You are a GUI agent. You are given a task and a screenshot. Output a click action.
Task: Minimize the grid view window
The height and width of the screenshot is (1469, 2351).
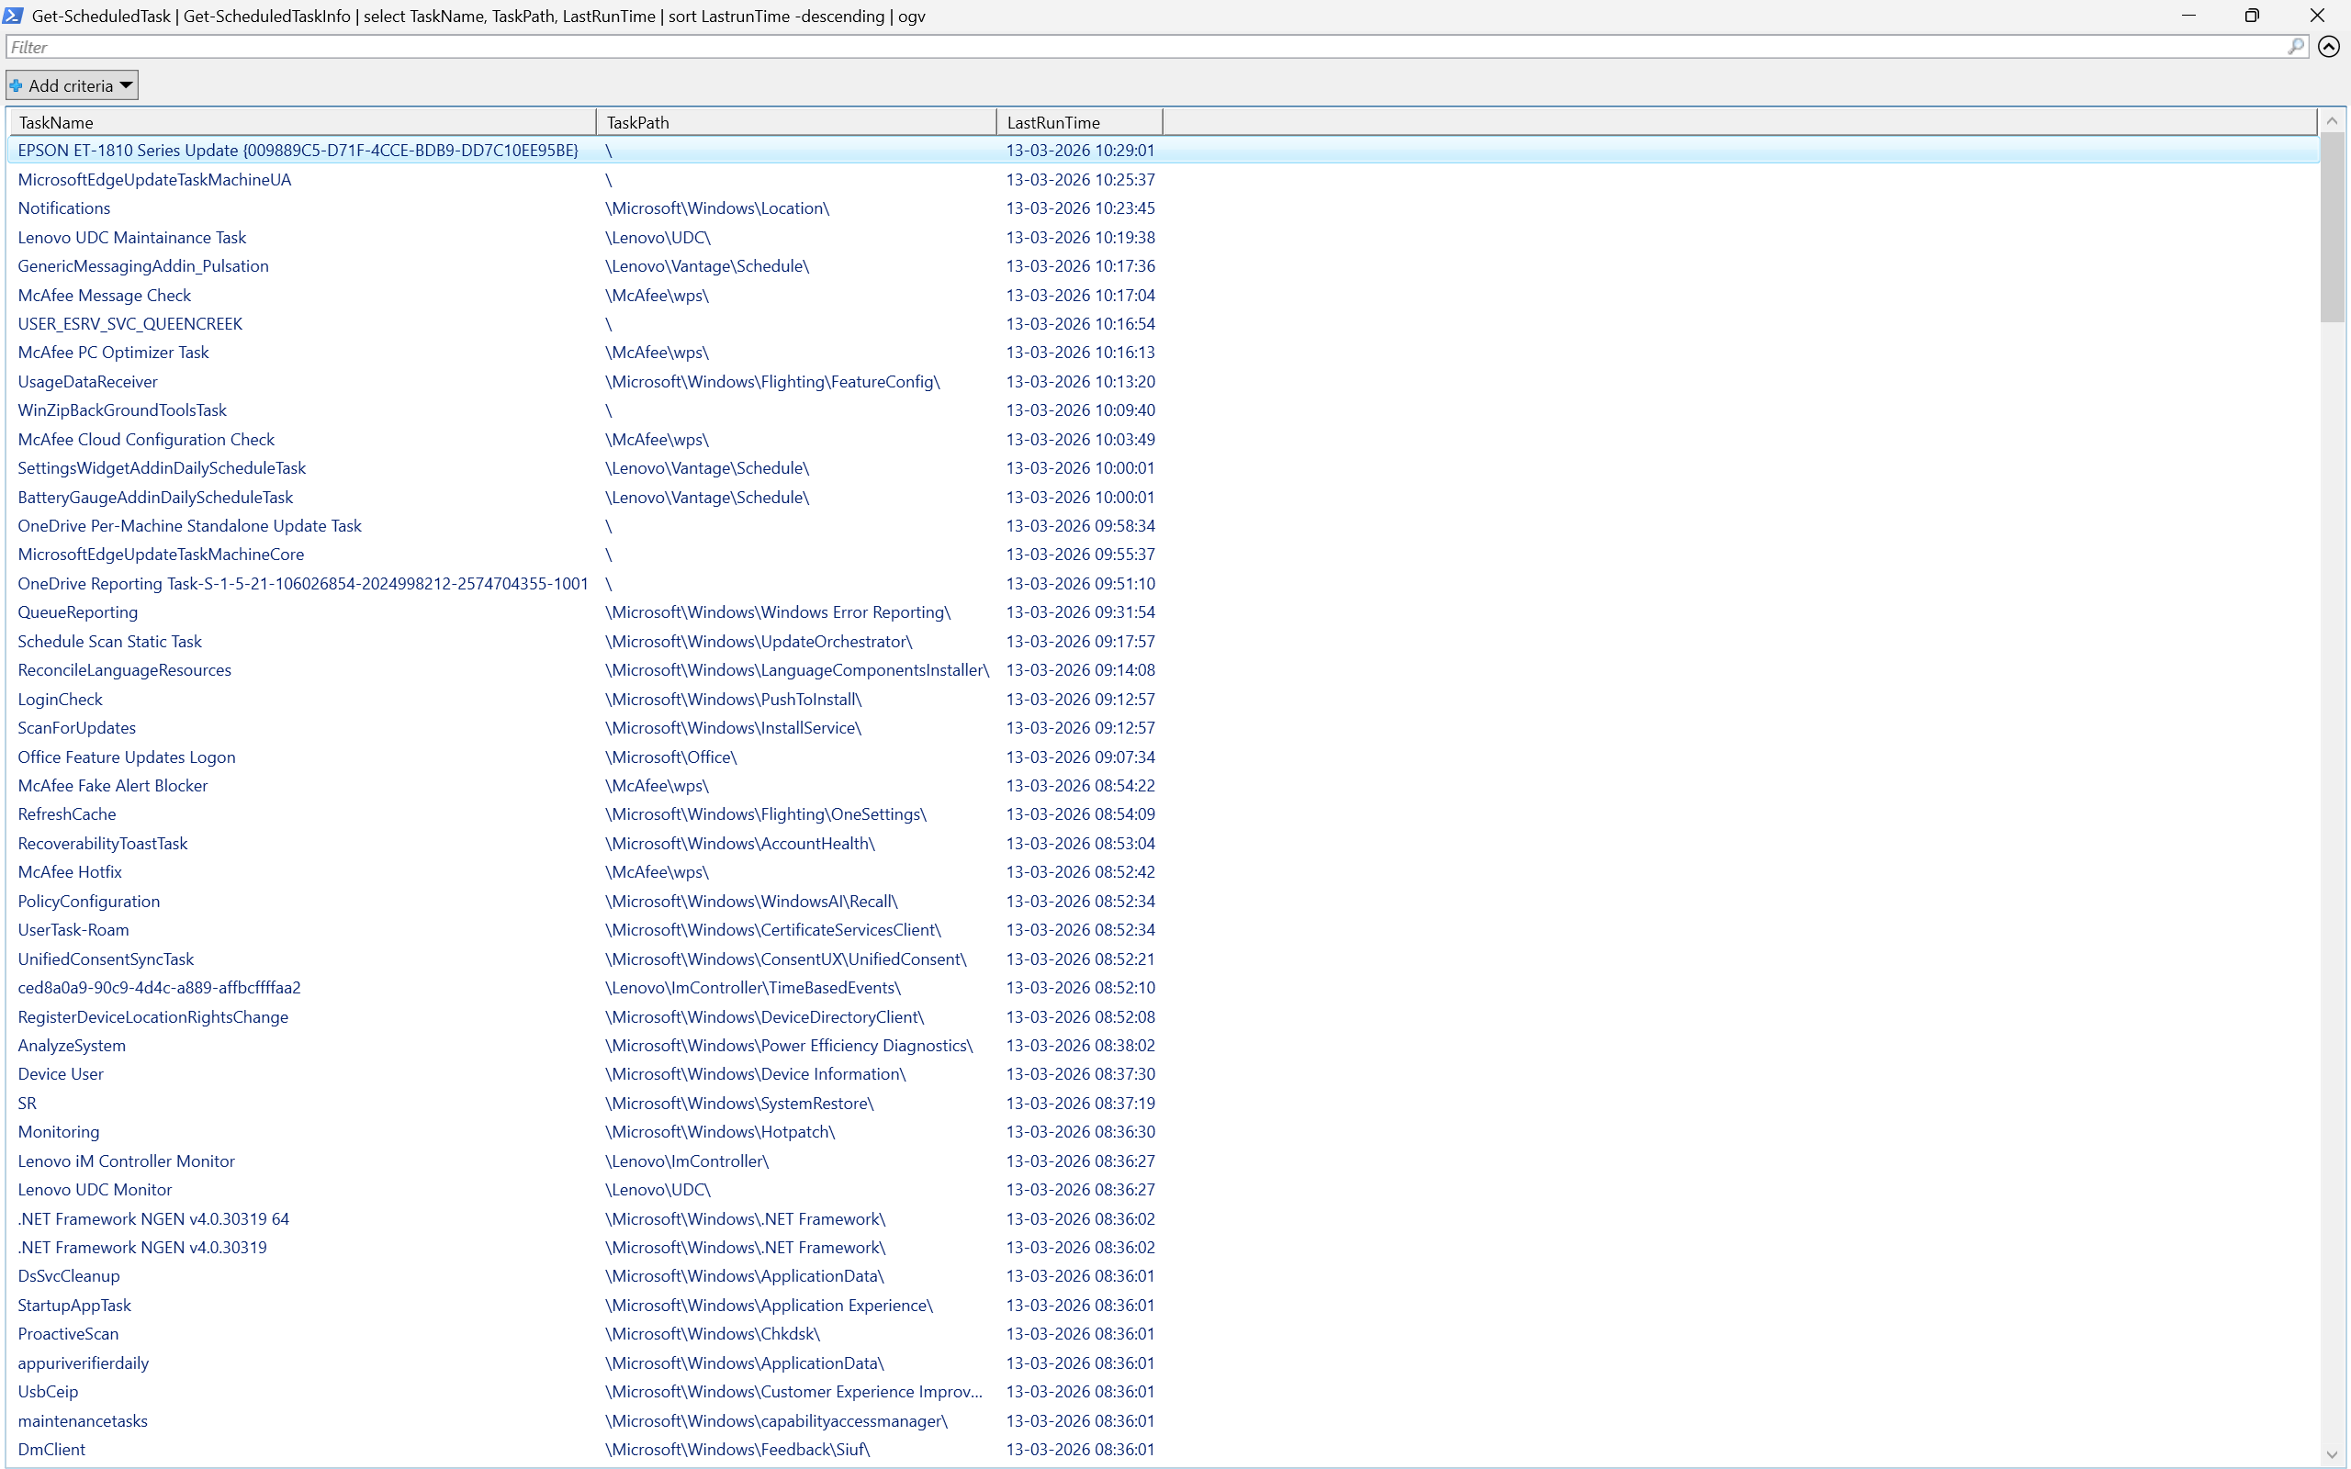pos(2188,16)
